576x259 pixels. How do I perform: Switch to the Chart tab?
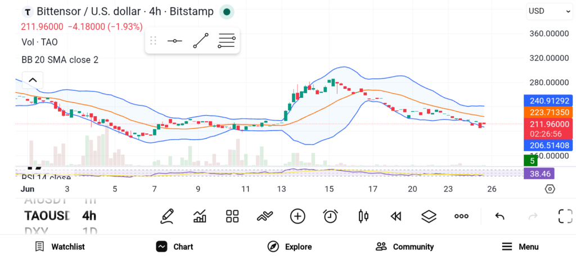(x=174, y=247)
